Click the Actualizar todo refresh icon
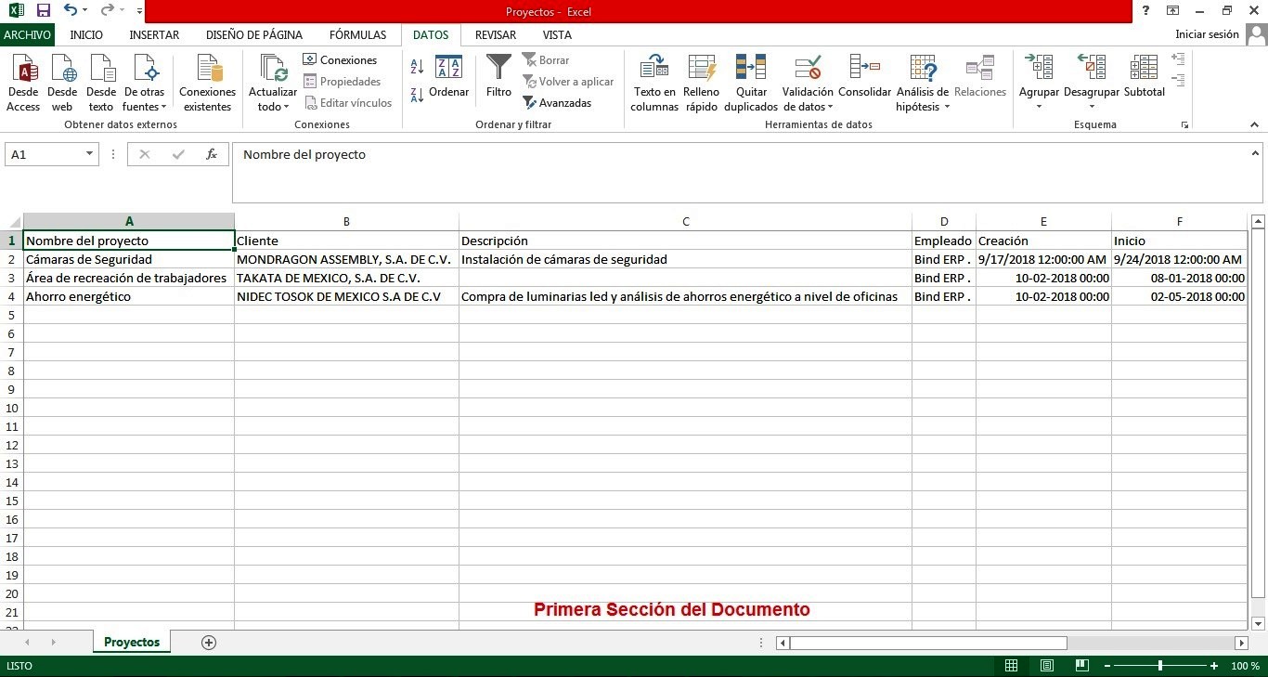Image resolution: width=1268 pixels, height=677 pixels. [x=273, y=69]
